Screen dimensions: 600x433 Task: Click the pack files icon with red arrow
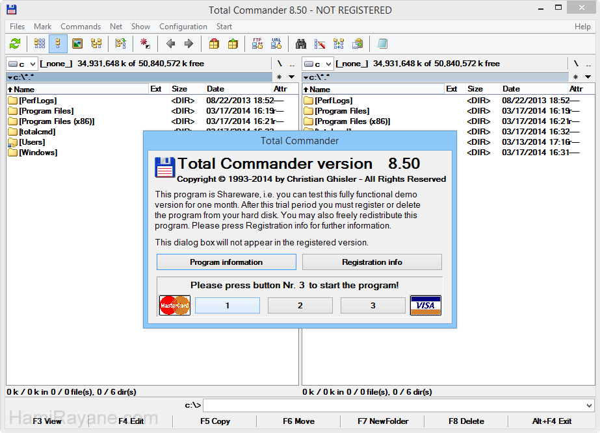coord(215,43)
